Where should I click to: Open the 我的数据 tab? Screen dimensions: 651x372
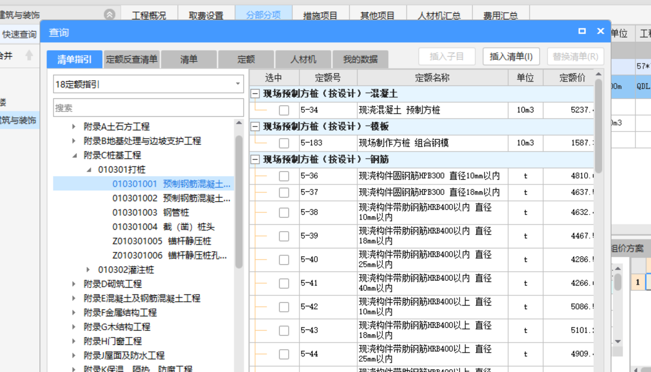(x=360, y=60)
